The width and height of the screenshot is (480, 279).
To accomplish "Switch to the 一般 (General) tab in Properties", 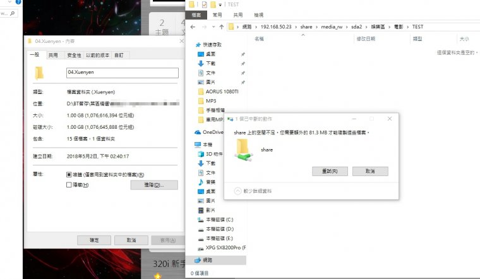I will [x=35, y=54].
